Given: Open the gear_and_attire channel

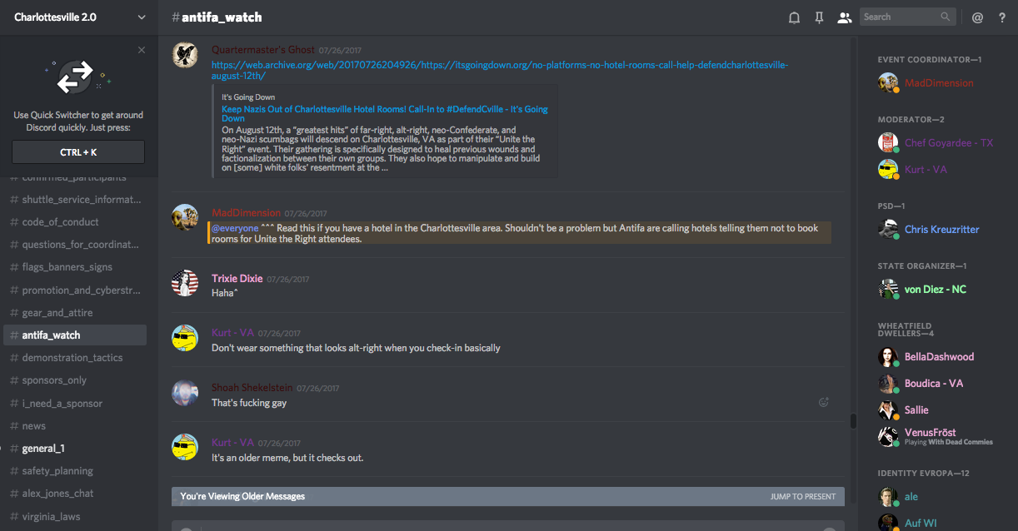Looking at the screenshot, I should (57, 313).
